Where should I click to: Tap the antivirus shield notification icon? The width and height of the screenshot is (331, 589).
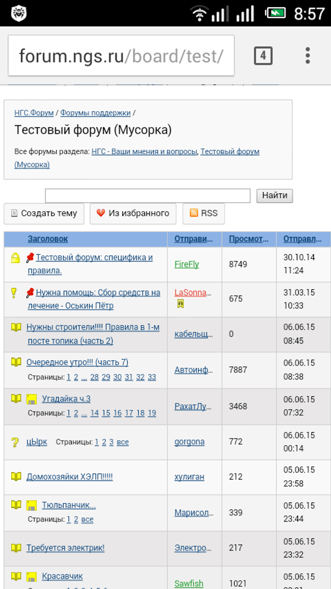tap(18, 13)
